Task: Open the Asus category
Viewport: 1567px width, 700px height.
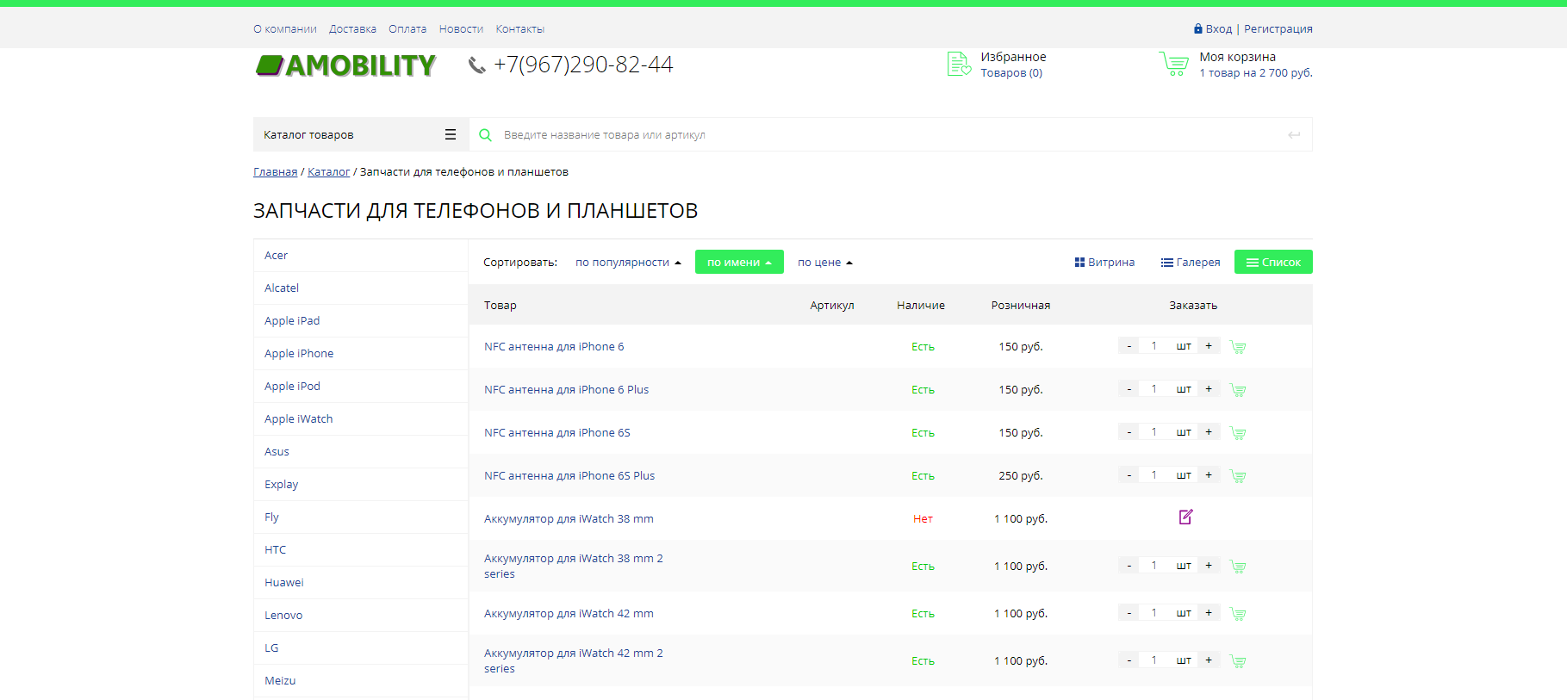Action: point(361,452)
